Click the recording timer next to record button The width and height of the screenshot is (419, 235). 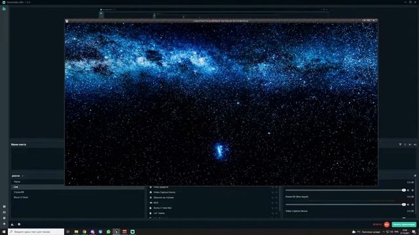377,225
